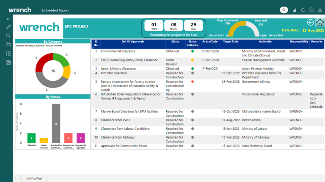Click target date '25-Feb-2025' cell
325x182 pixels.
tap(231, 82)
